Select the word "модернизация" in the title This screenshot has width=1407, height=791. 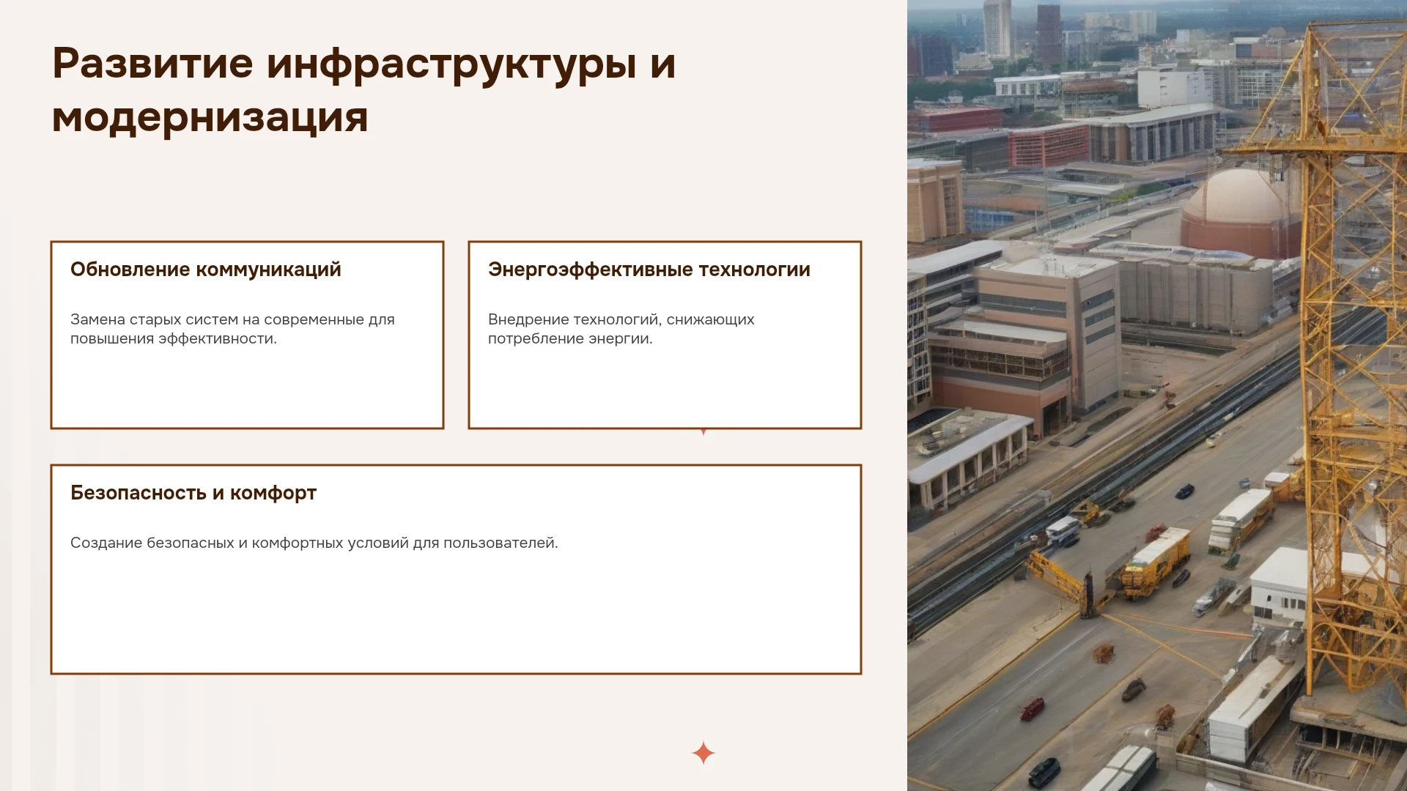point(210,117)
